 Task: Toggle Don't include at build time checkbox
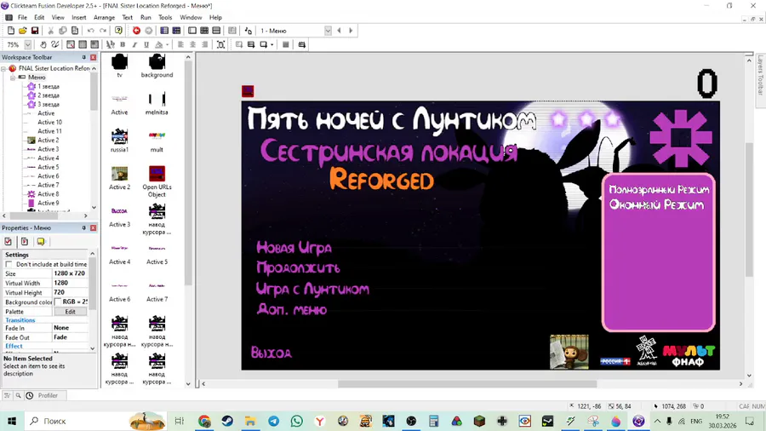9,264
